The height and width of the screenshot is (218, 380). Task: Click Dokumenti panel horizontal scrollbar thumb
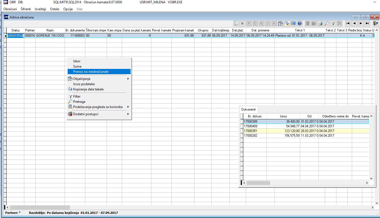tap(258, 183)
